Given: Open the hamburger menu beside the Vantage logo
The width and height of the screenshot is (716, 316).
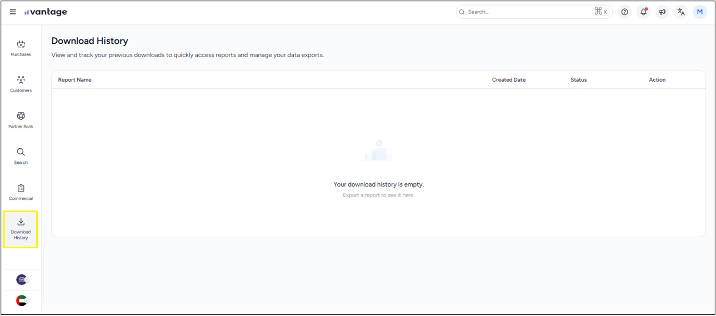Looking at the screenshot, I should pos(13,12).
